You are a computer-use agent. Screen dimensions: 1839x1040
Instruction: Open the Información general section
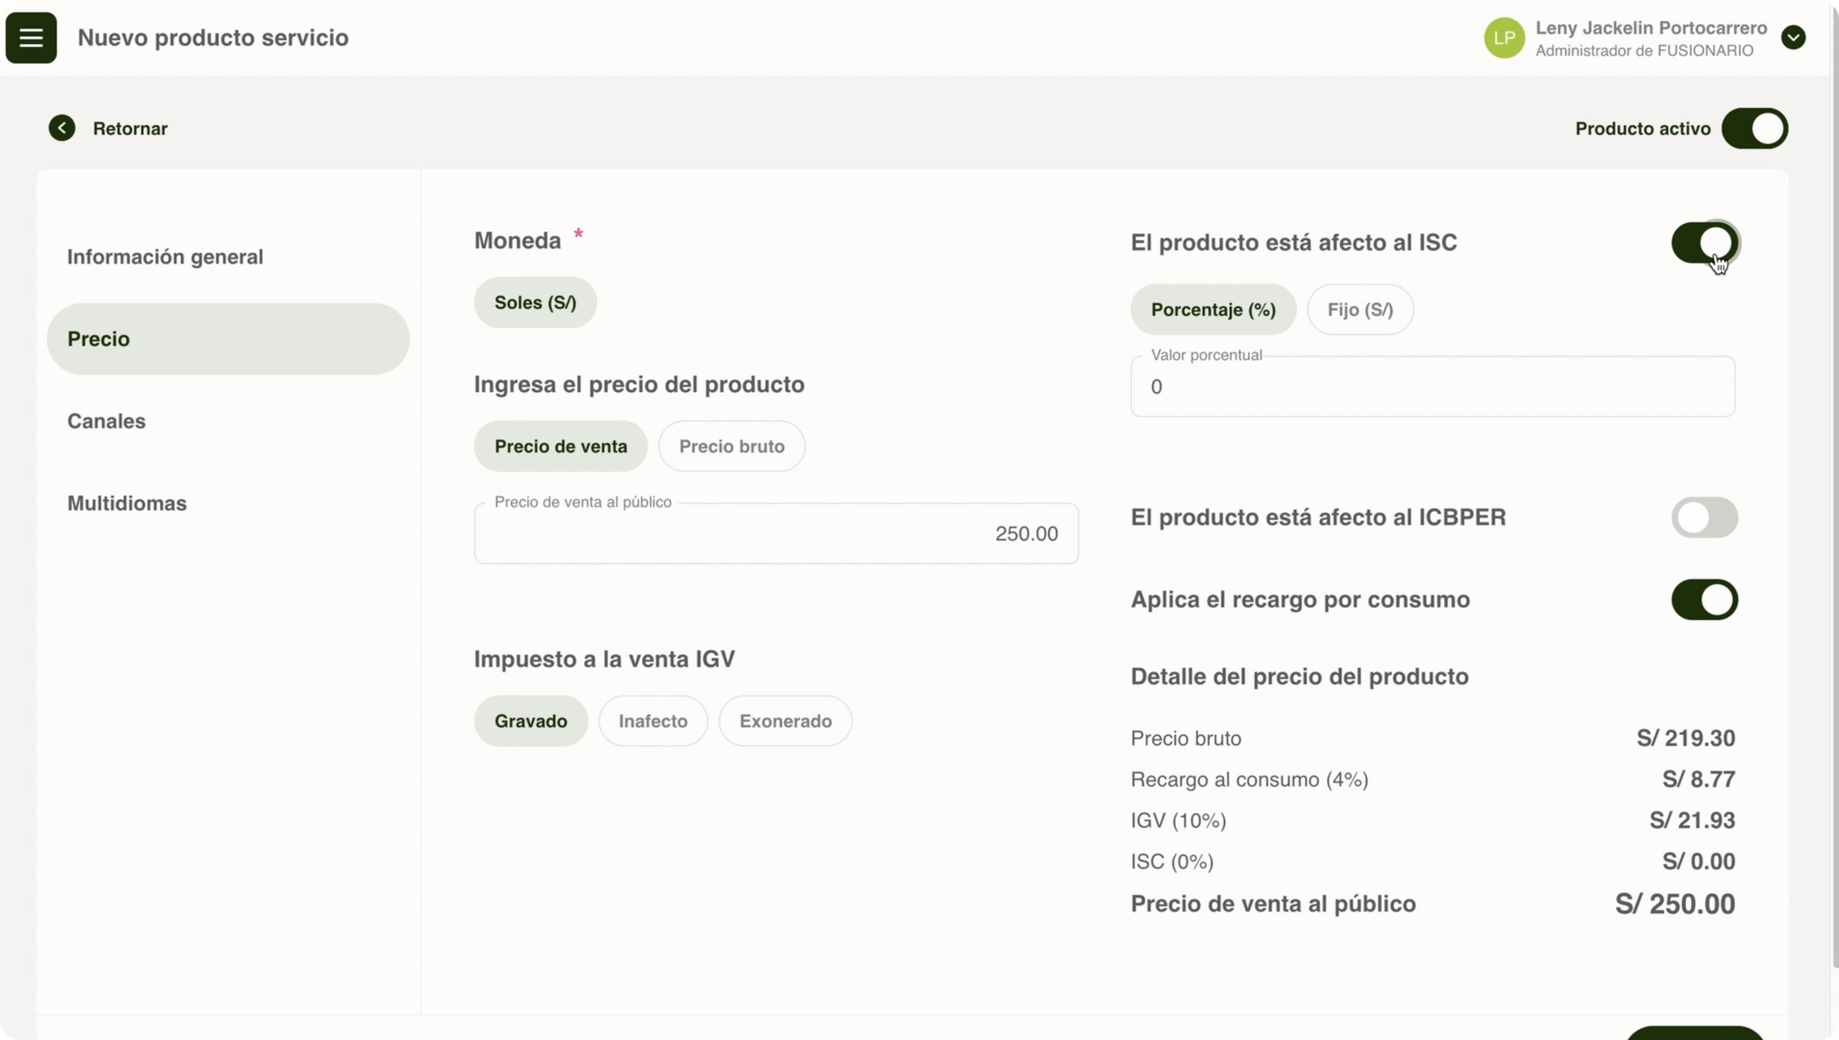pyautogui.click(x=165, y=256)
